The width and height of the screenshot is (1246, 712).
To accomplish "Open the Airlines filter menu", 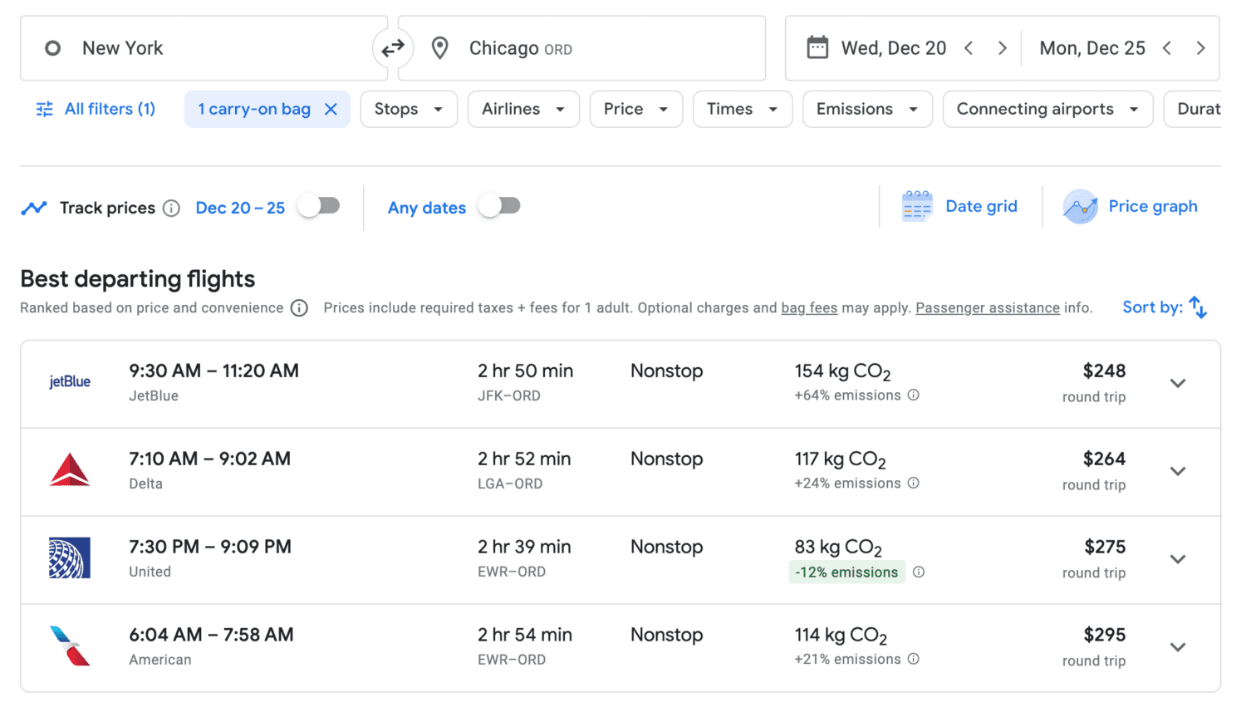I will point(523,109).
